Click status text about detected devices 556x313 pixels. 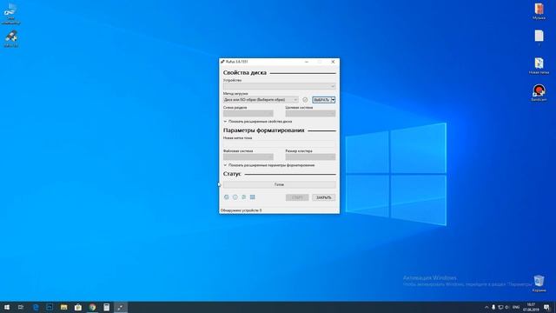click(x=242, y=210)
